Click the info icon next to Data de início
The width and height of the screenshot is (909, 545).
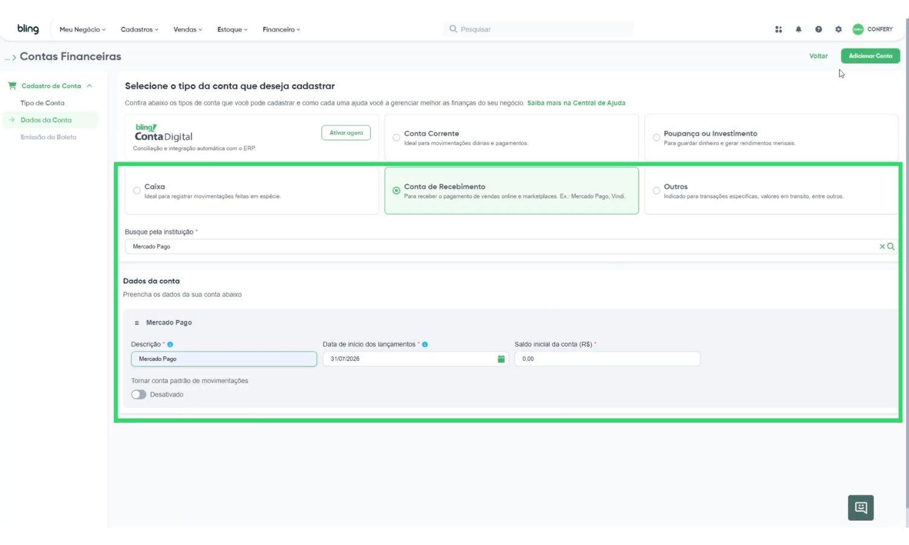(x=425, y=345)
